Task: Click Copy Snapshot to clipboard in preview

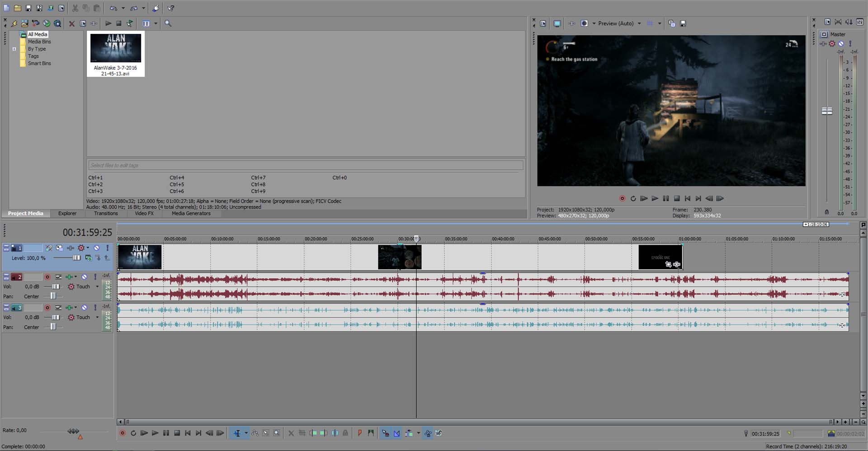Action: click(x=672, y=23)
